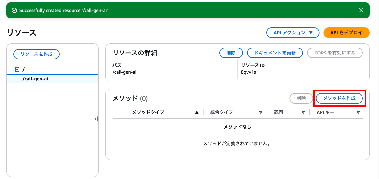This screenshot has width=379, height=179.
Task: Sort by 認可 column arrow
Action: pyautogui.click(x=303, y=112)
